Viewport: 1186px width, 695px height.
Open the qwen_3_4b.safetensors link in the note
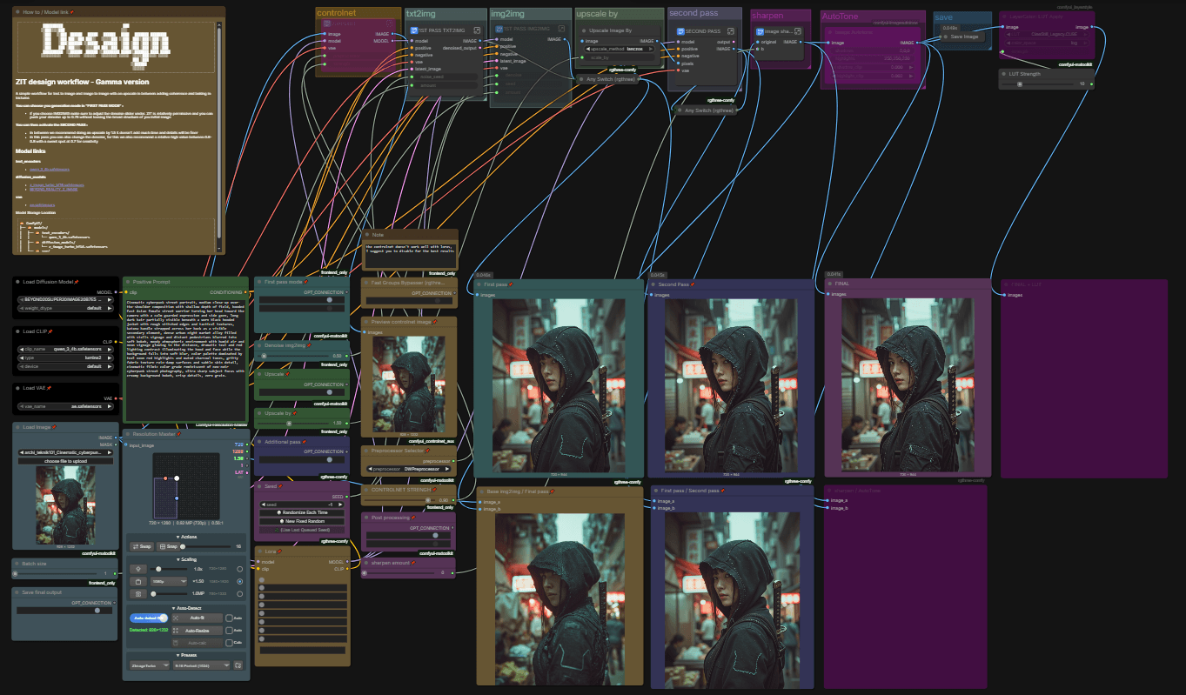(x=50, y=170)
